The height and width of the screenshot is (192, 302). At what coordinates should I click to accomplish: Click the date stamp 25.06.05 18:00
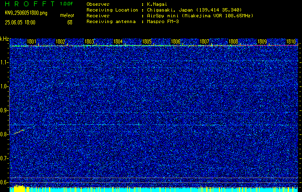[20, 23]
